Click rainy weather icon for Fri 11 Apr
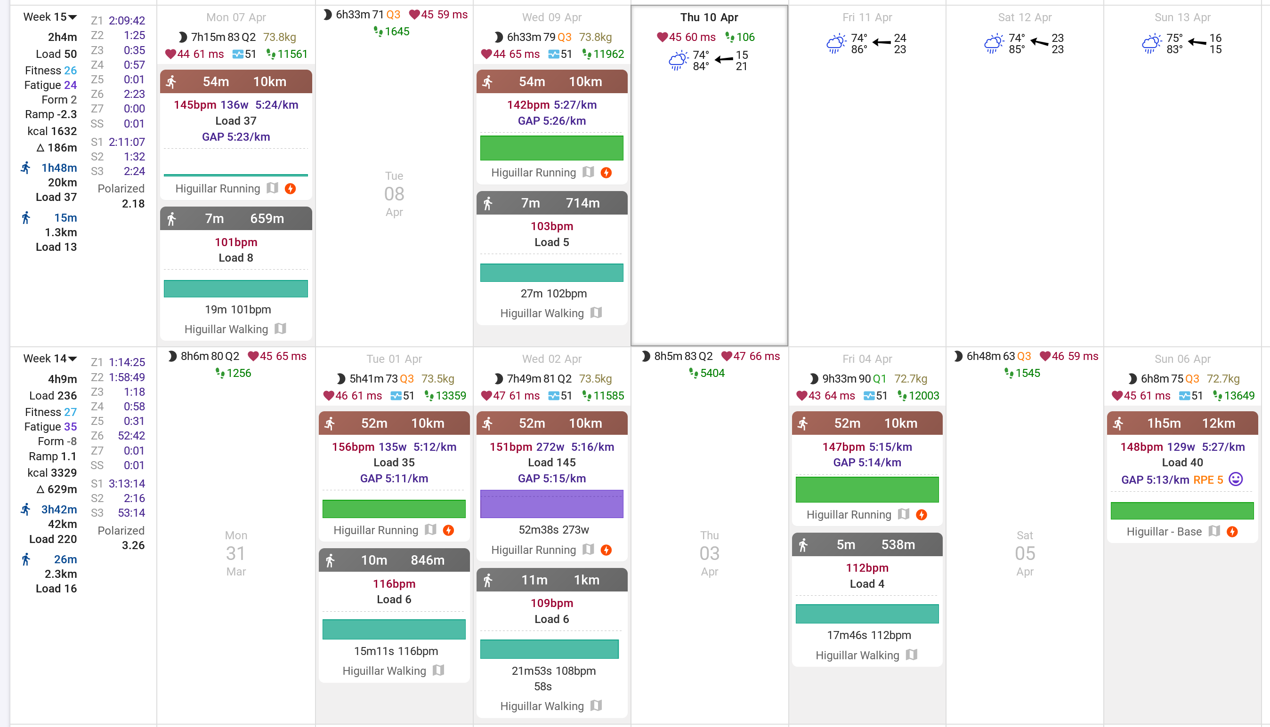The image size is (1270, 727). pos(835,44)
